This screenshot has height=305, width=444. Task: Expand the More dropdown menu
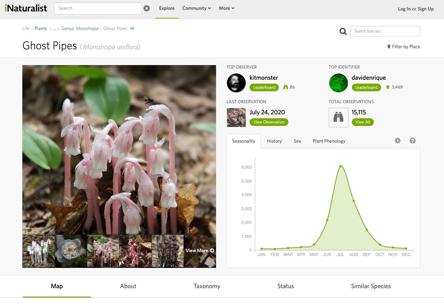click(x=227, y=8)
